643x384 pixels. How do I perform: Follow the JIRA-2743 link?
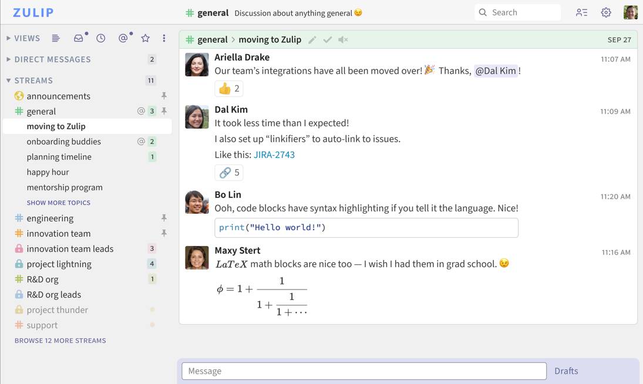click(x=274, y=154)
